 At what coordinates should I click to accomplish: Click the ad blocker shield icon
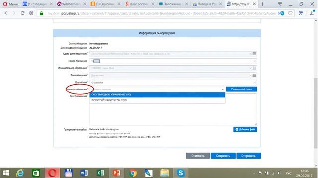[x=282, y=13]
